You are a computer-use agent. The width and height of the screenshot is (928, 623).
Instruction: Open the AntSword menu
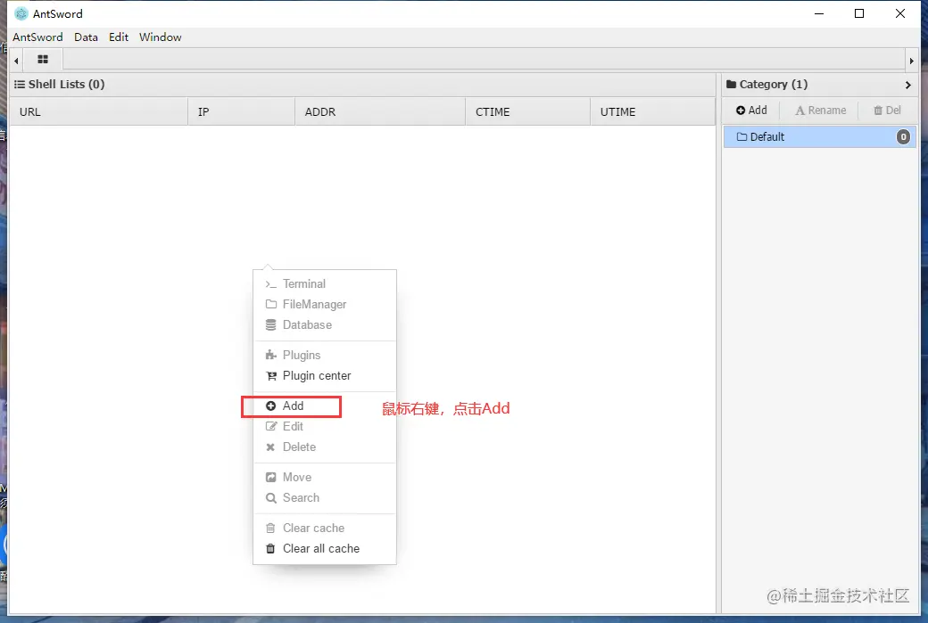tap(37, 37)
